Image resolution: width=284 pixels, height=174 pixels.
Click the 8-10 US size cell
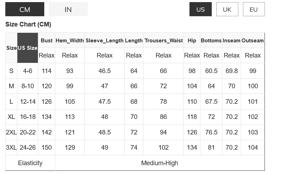click(x=28, y=86)
